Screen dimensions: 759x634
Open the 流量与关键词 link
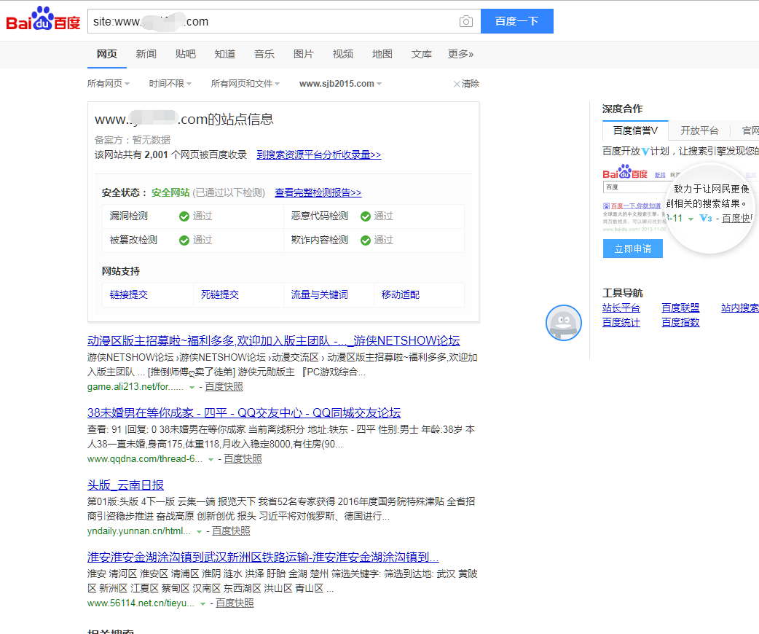(320, 294)
